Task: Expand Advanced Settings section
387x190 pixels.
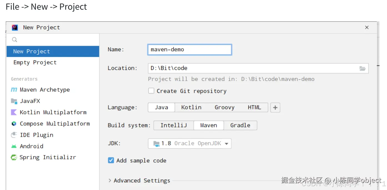Action: click(x=110, y=181)
